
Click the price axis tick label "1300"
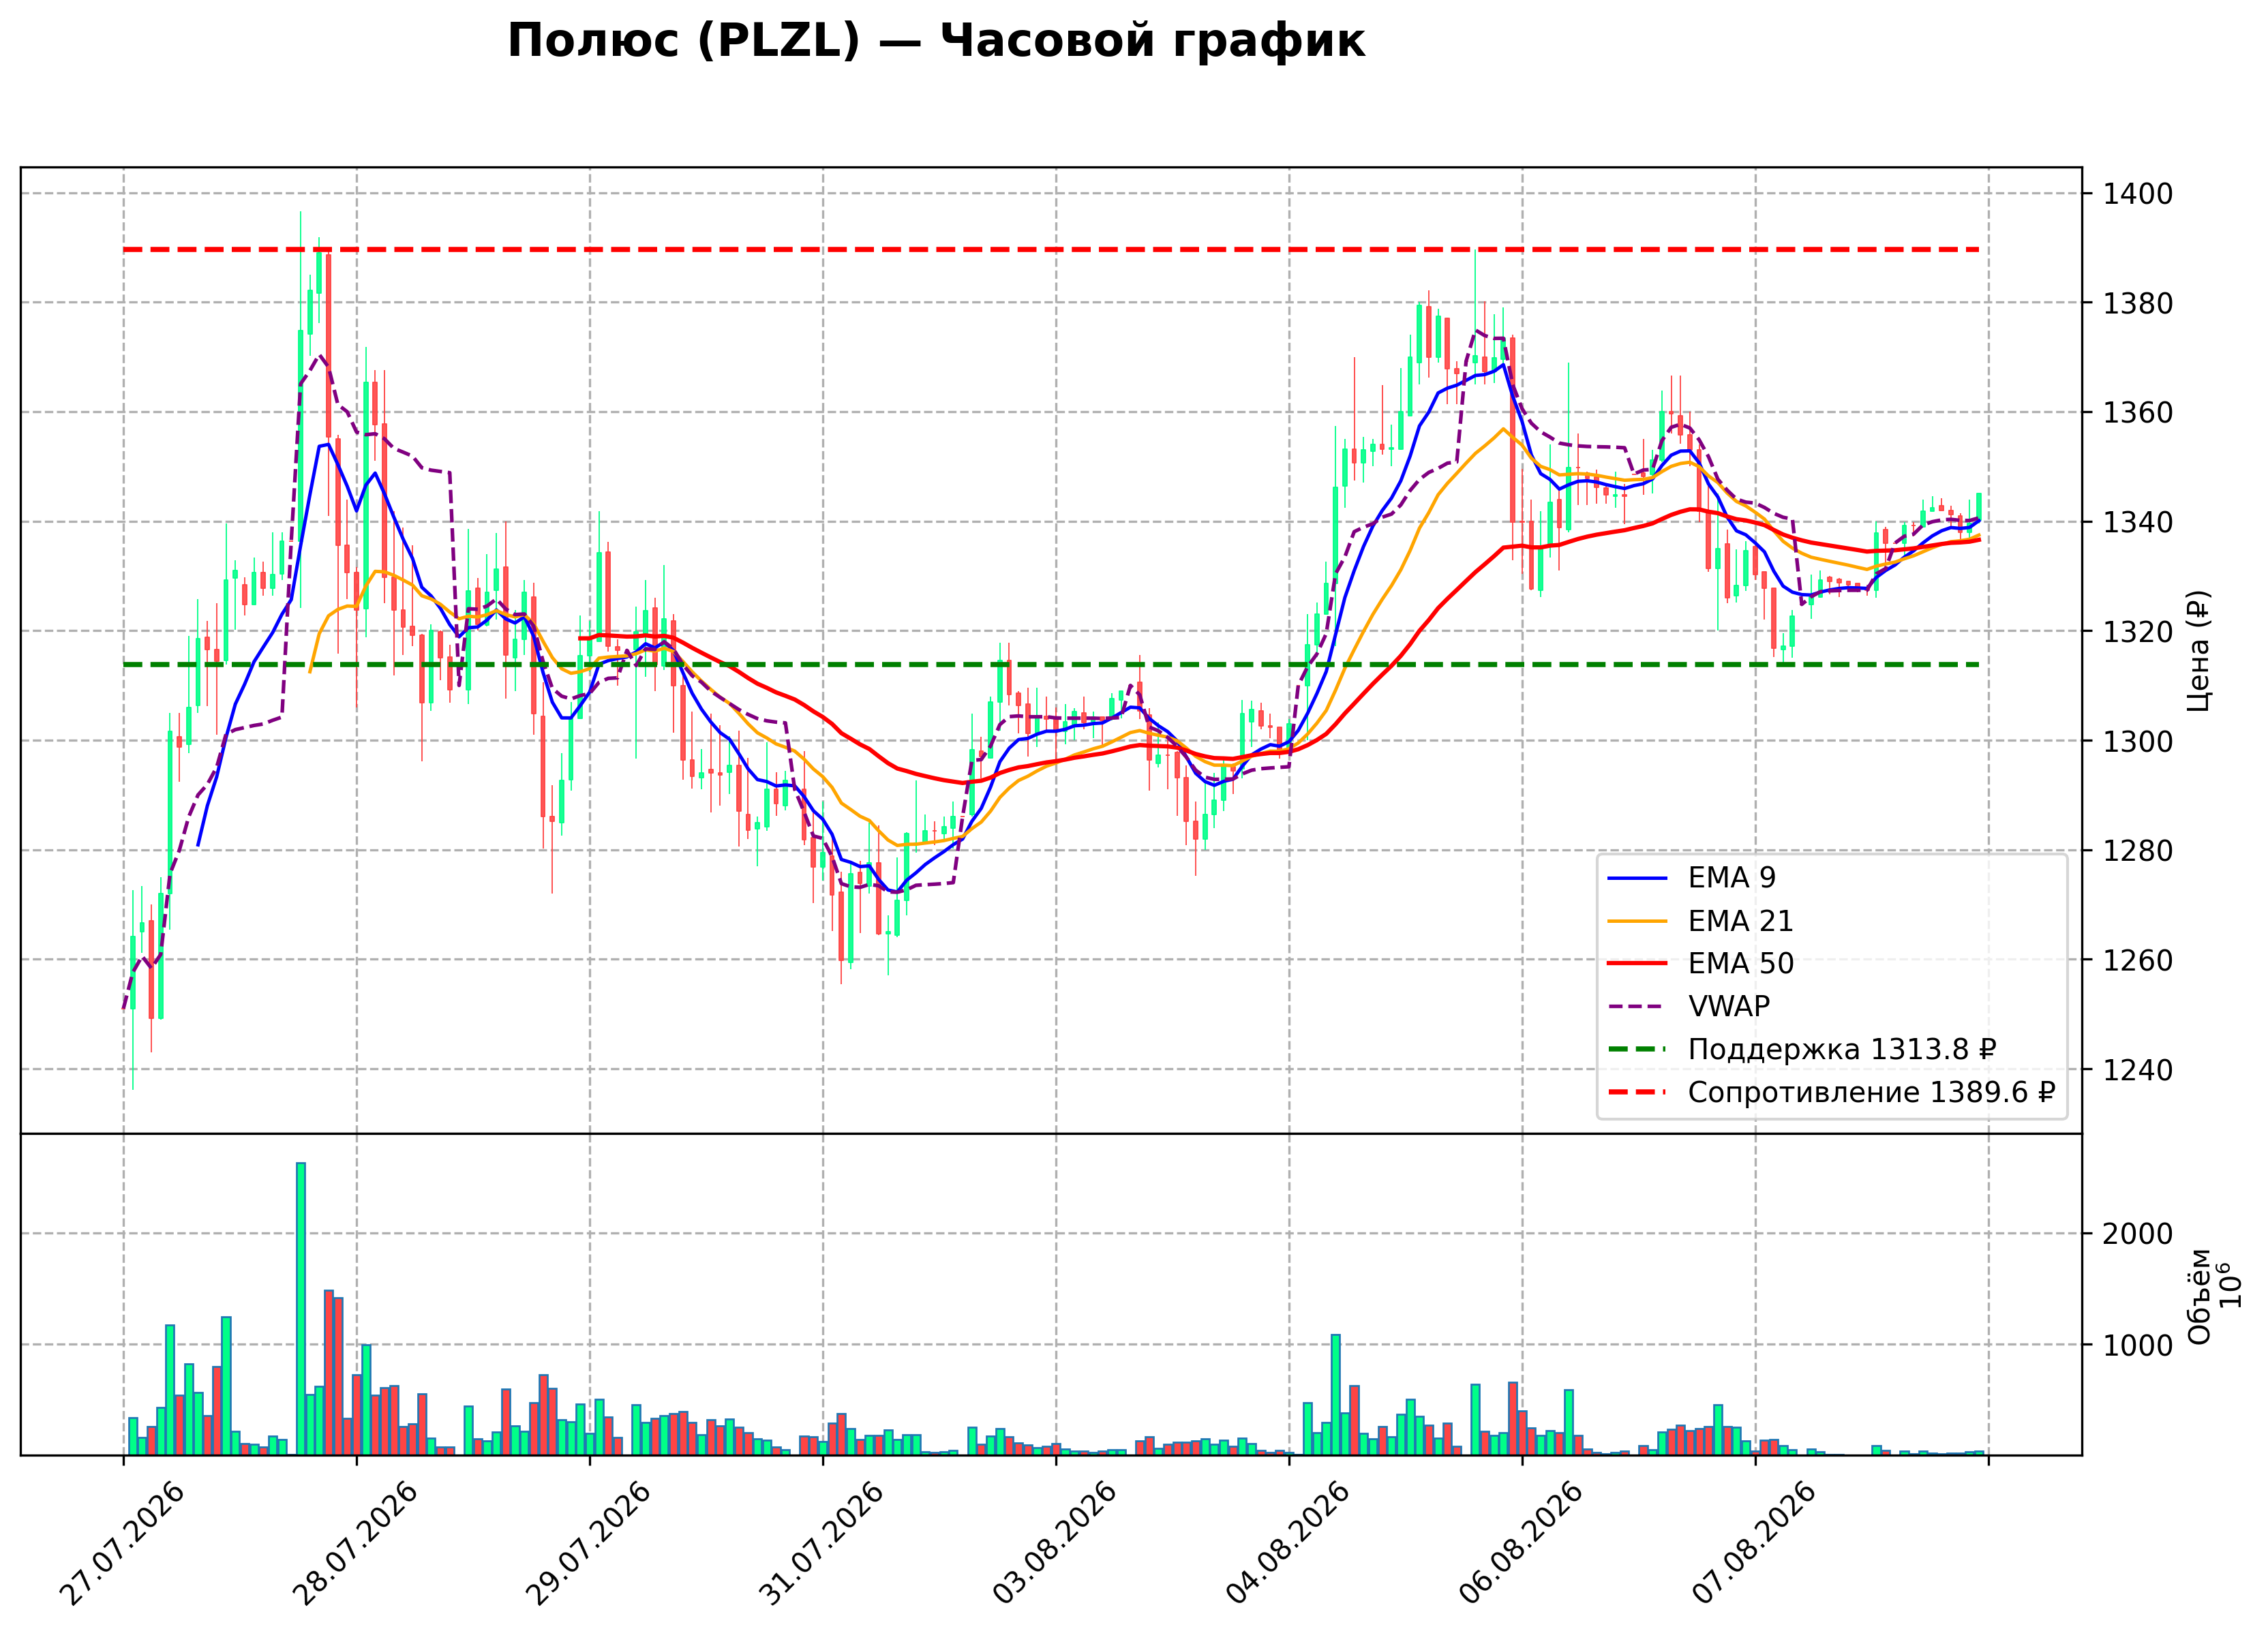pos(2138,741)
